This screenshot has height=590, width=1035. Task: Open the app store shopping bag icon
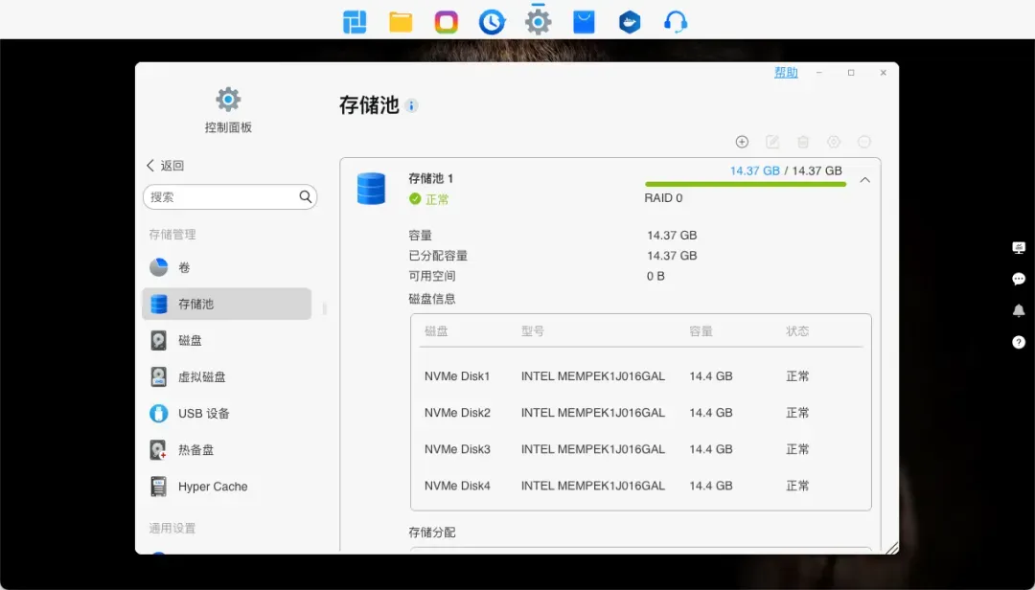pyautogui.click(x=584, y=22)
